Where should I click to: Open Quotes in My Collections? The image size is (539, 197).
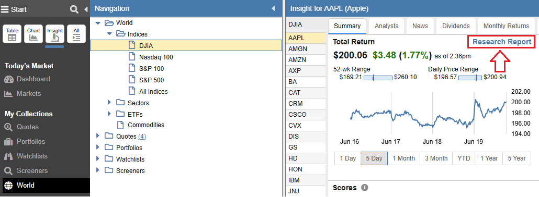[x=21, y=127]
